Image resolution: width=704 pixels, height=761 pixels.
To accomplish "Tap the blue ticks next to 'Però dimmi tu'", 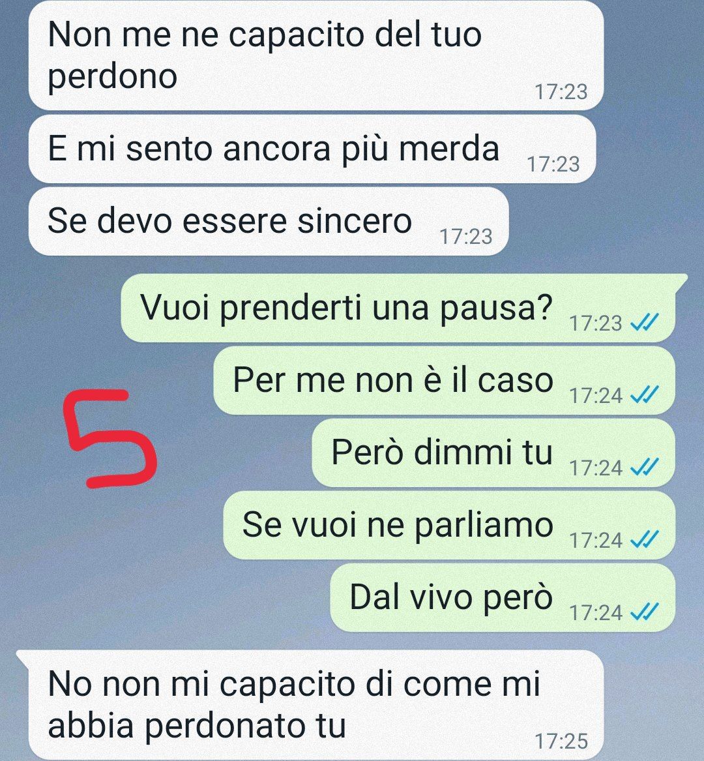I will coord(644,467).
